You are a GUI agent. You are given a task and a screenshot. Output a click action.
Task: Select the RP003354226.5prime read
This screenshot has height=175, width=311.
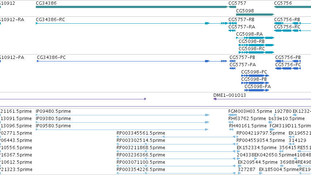(x=176, y=173)
